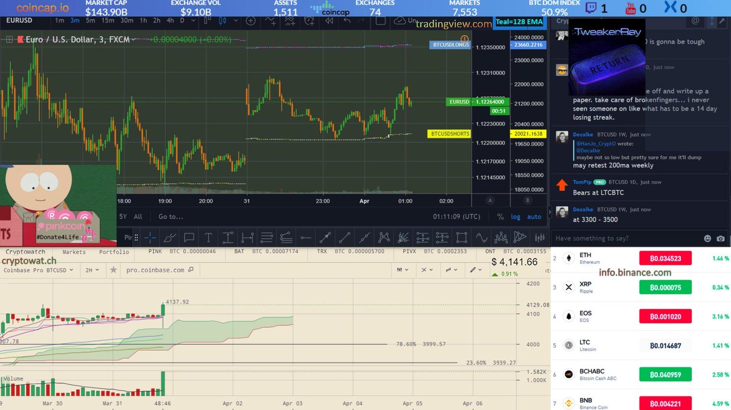
Task: Open the Coinbase Pro BTCUSD market dropdown
Action: click(x=37, y=269)
